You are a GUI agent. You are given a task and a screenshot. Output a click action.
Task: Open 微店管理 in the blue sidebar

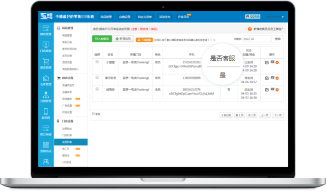coord(46,31)
